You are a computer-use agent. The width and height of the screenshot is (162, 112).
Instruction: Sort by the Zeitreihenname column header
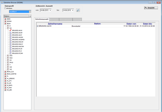point(53,24)
